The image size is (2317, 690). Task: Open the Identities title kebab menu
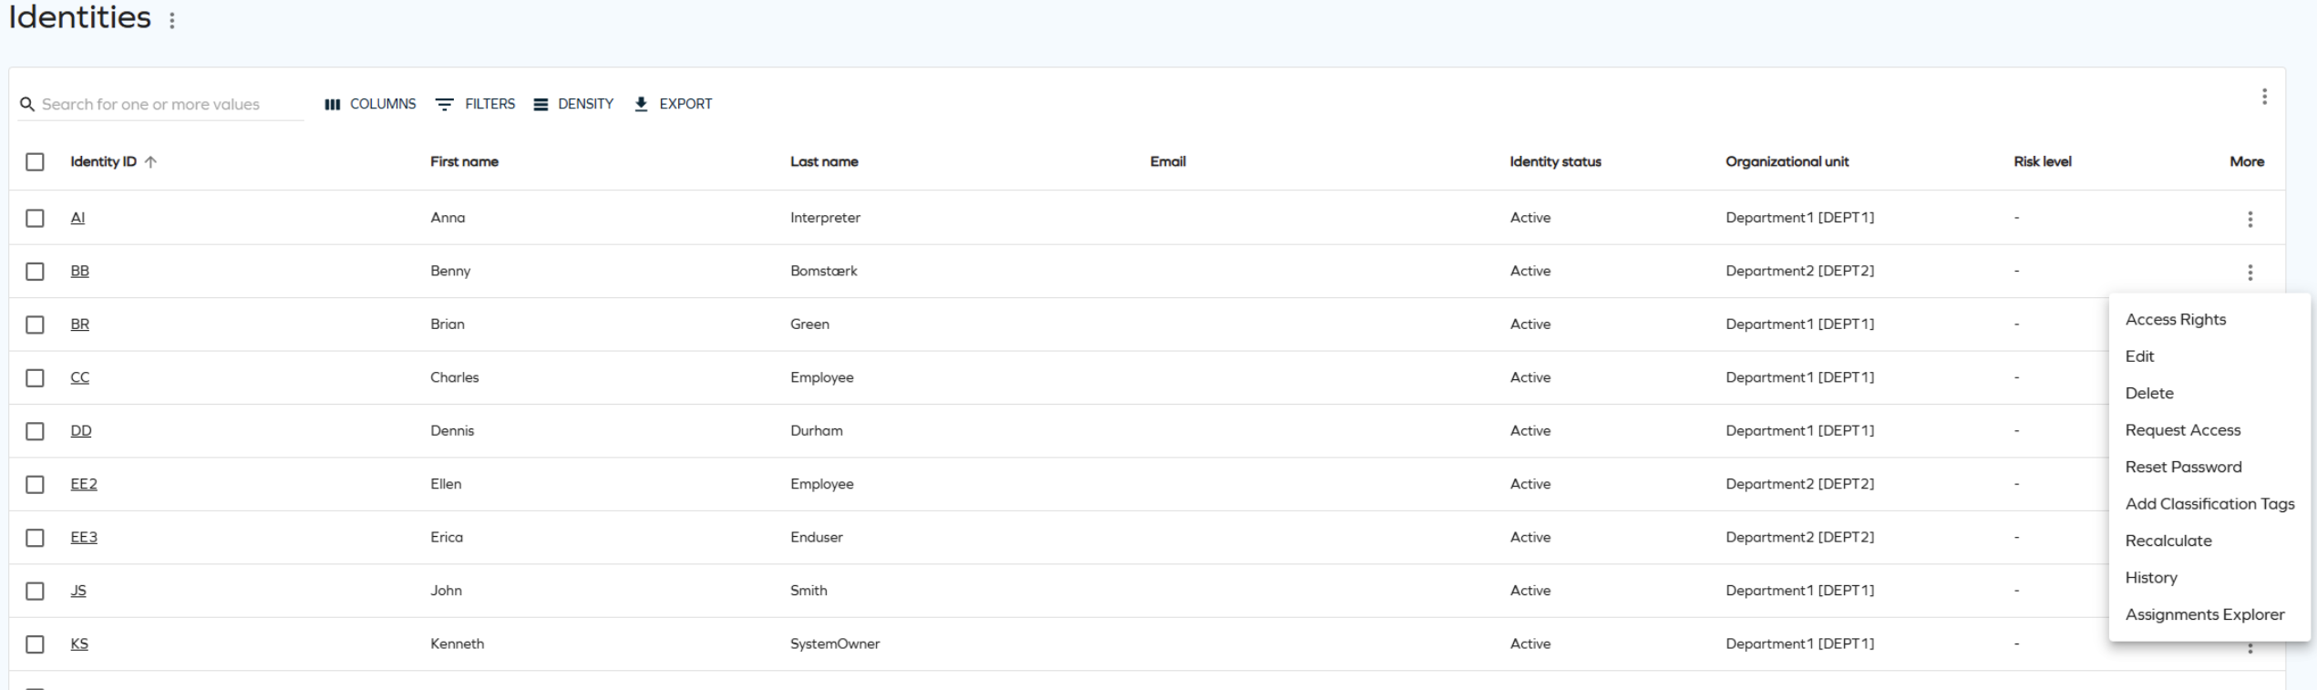pyautogui.click(x=172, y=20)
